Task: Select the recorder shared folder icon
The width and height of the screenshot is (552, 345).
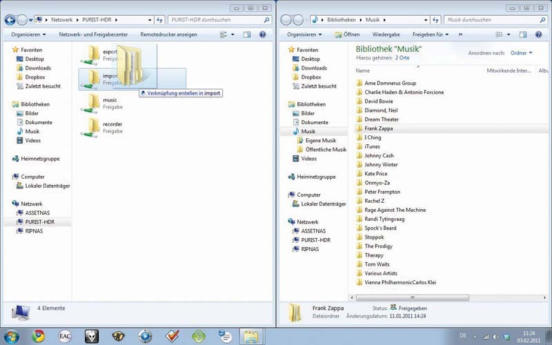Action: click(x=90, y=128)
